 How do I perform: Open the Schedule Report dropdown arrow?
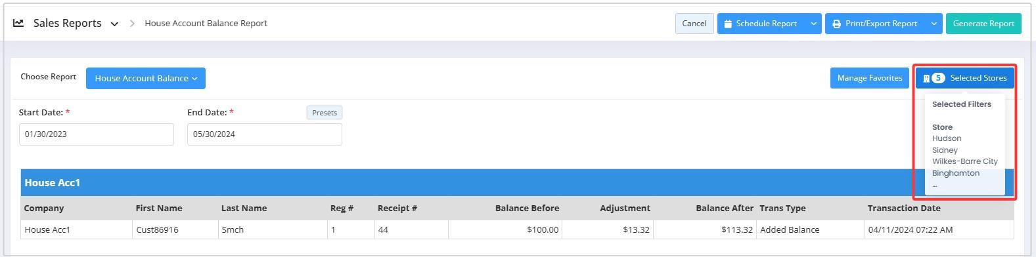(813, 24)
